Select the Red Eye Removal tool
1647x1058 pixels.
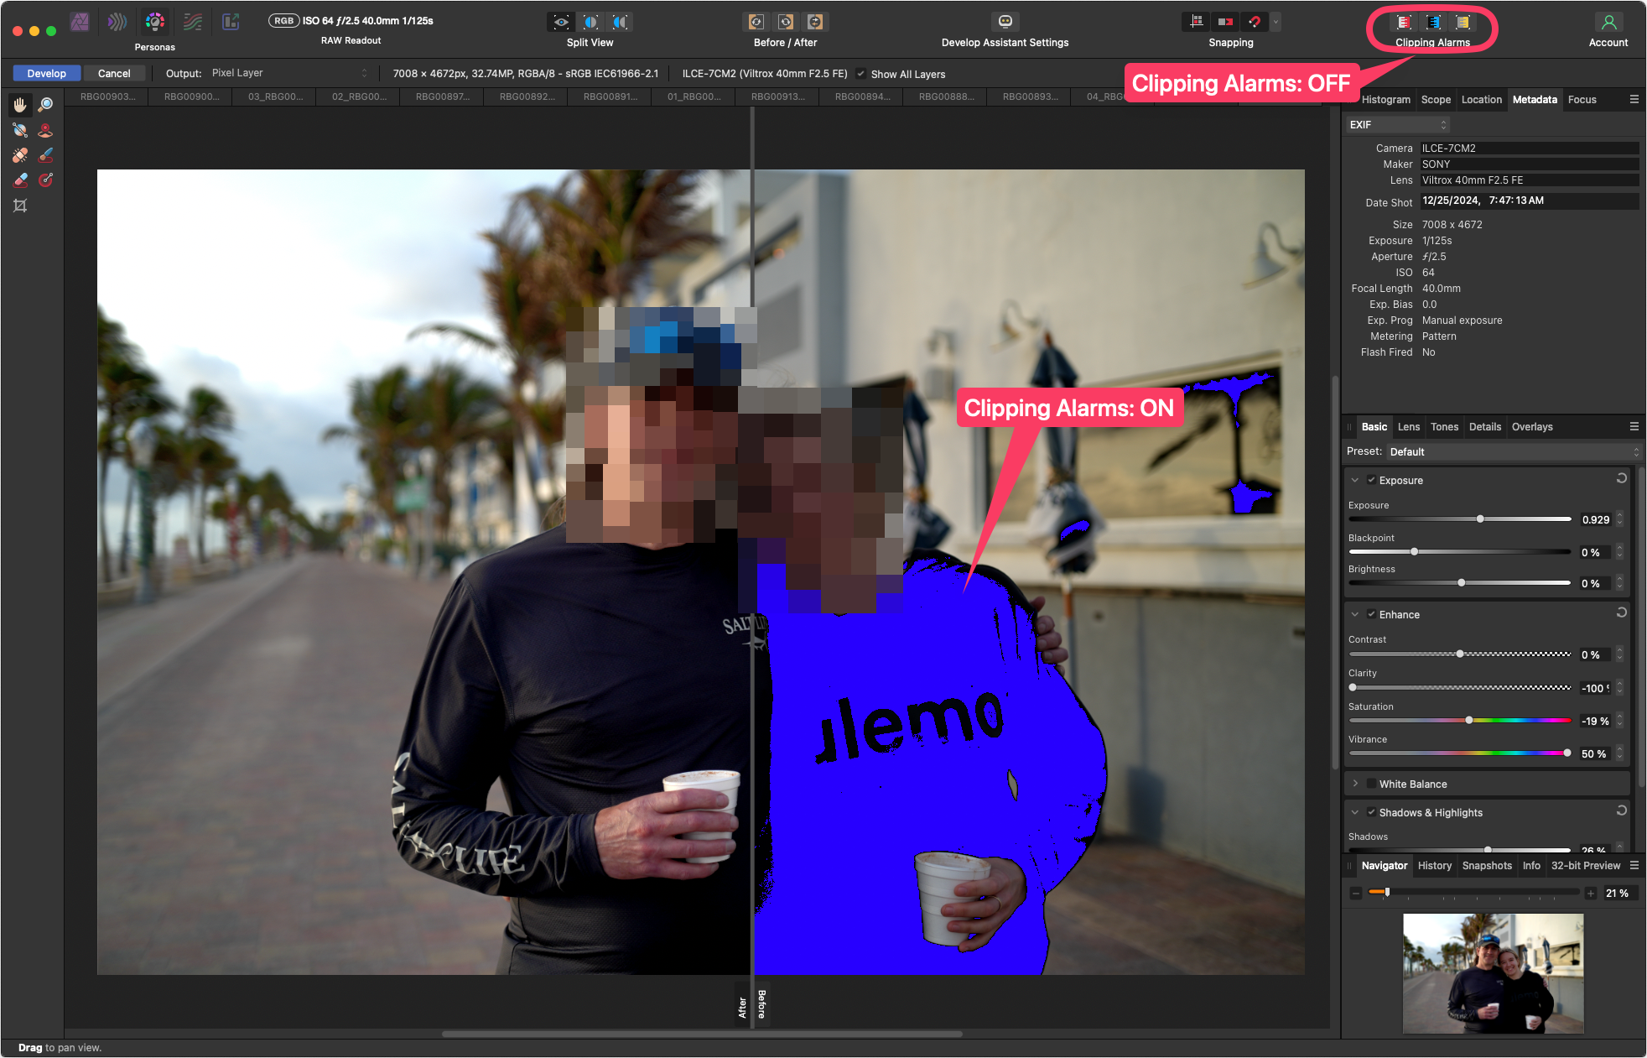pos(46,130)
